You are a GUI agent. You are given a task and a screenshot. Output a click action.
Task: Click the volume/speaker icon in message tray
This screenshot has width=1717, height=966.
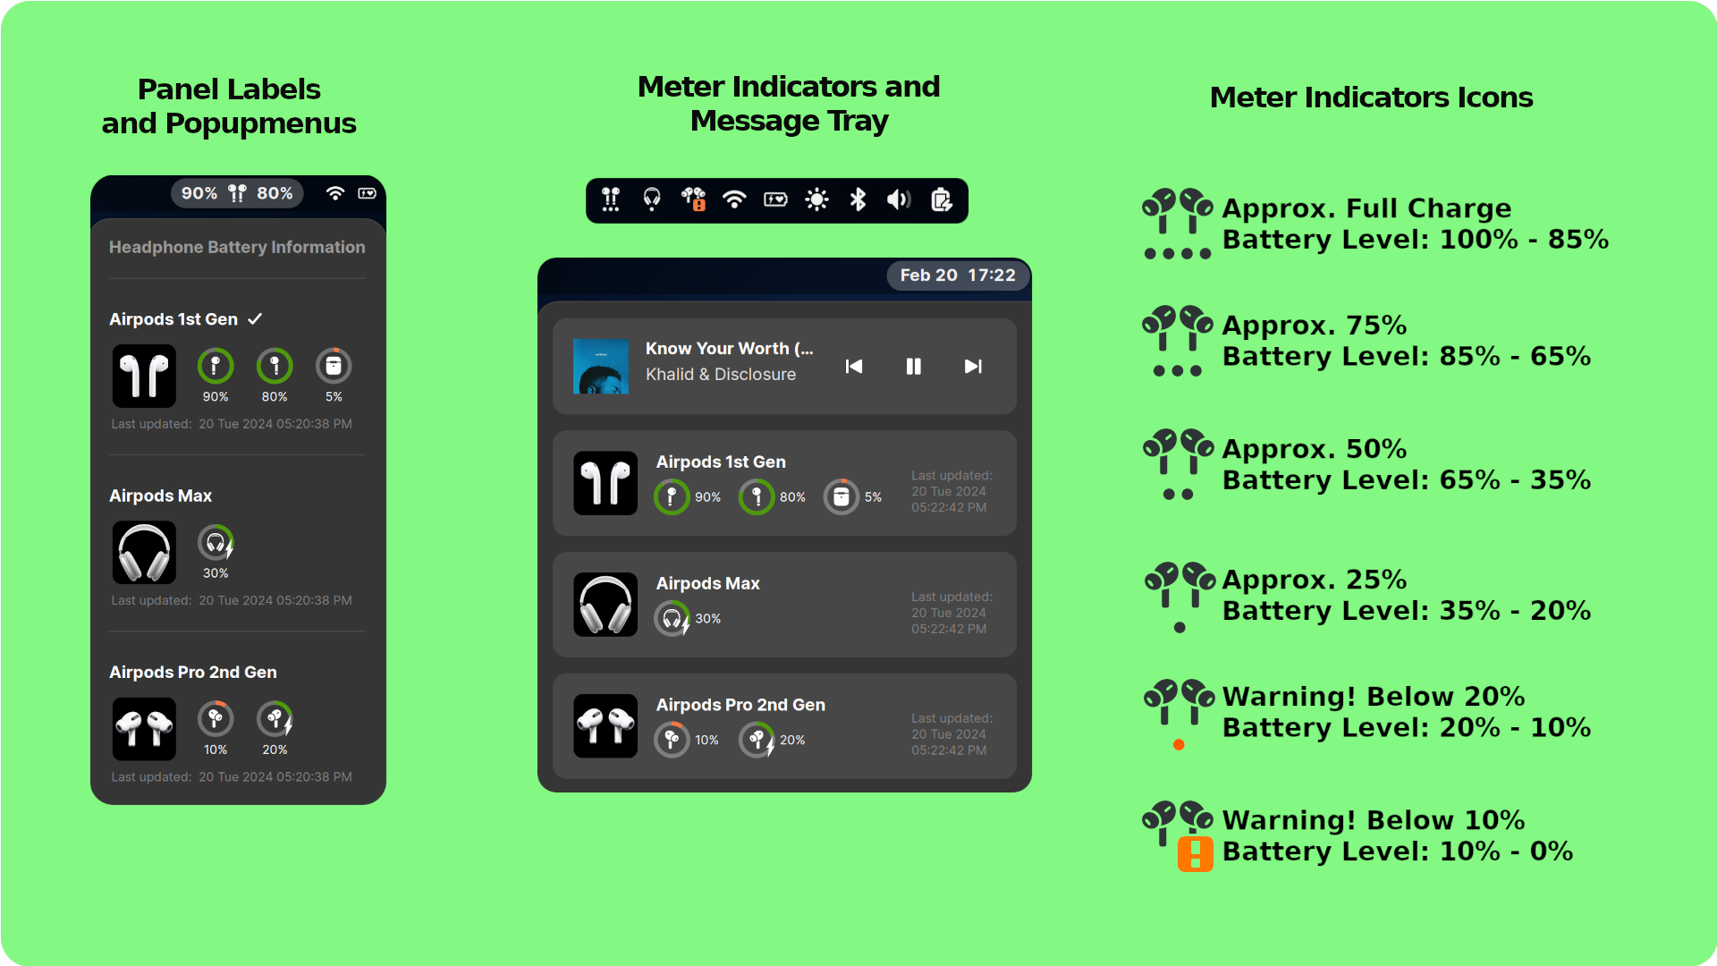tap(899, 199)
